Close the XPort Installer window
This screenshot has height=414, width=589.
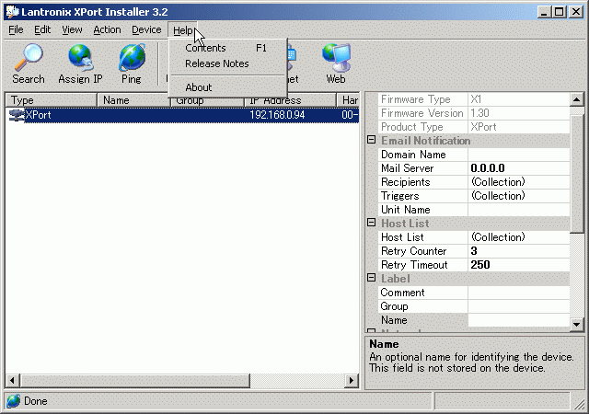pos(575,12)
